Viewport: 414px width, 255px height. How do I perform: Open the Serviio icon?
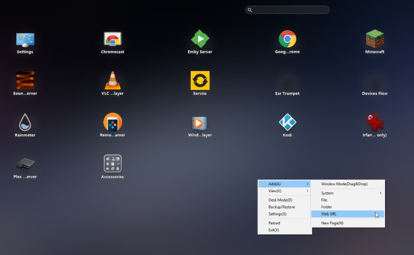click(x=200, y=80)
